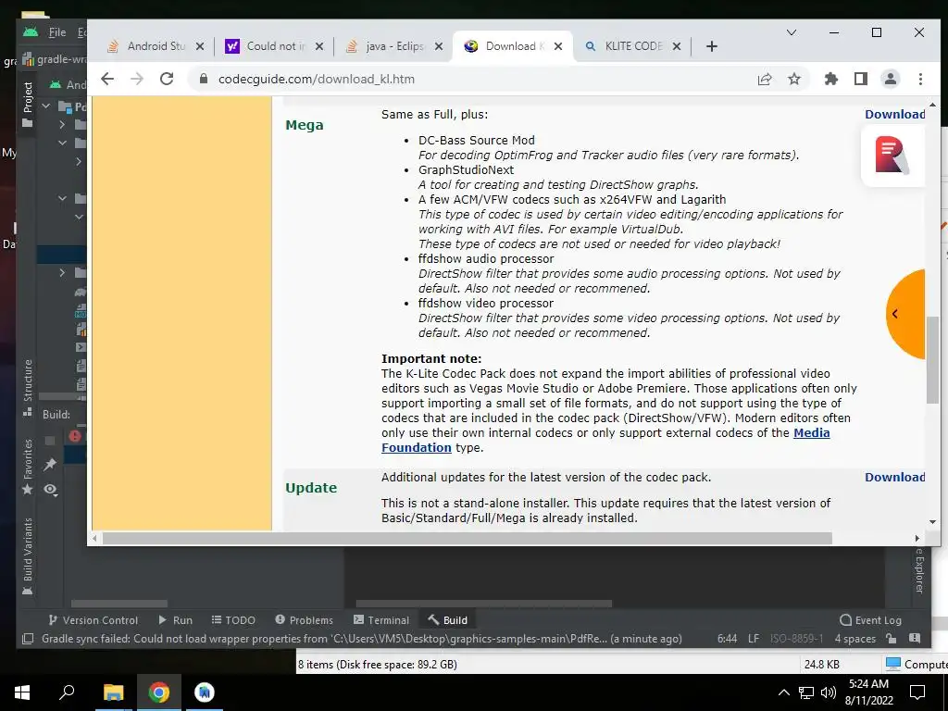This screenshot has height=711, width=948.
Task: Open the Event Log
Action: point(870,619)
